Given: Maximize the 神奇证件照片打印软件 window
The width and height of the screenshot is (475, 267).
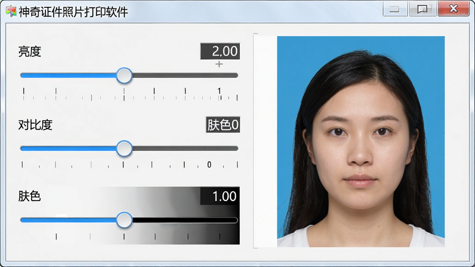Looking at the screenshot, I should (x=422, y=9).
